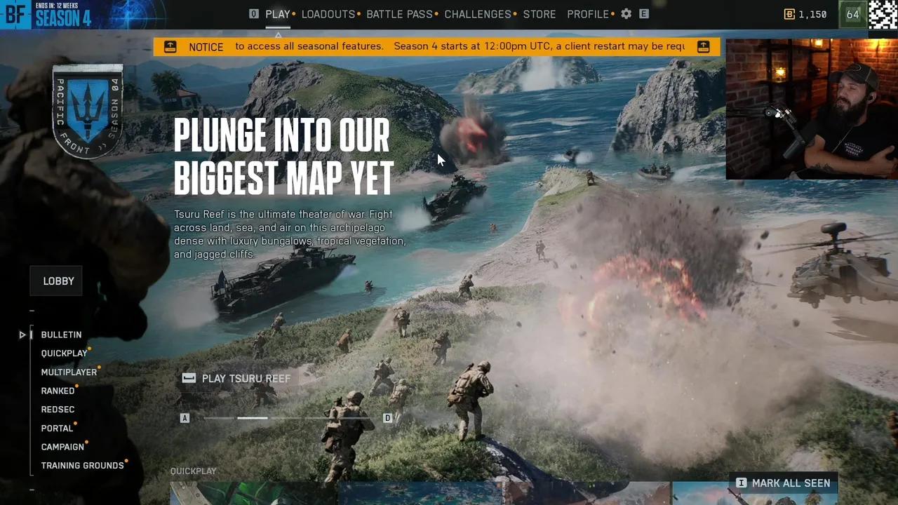The width and height of the screenshot is (898, 505).
Task: Click the 1,150 currency balance
Action: [812, 14]
